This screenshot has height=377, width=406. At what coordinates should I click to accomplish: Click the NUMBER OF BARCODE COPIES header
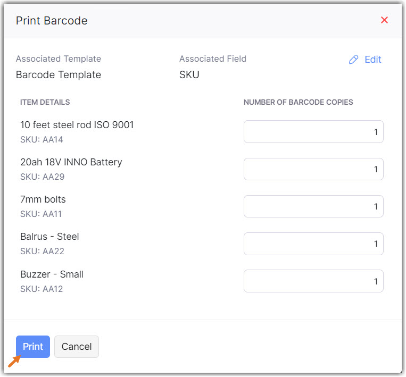[x=298, y=102]
